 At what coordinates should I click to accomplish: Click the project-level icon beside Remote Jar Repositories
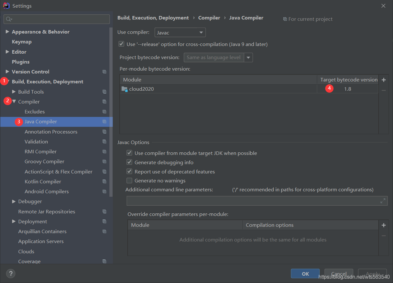coord(104,211)
